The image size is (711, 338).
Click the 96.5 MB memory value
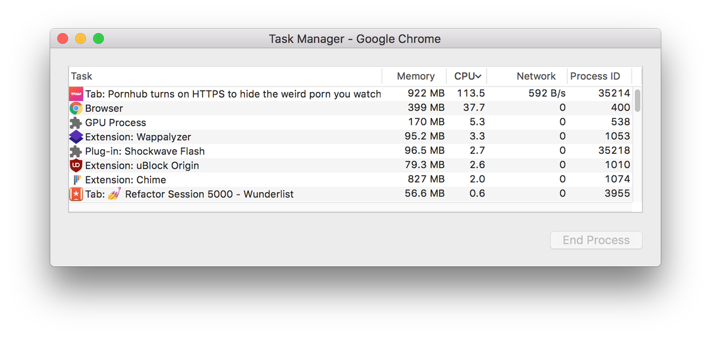(425, 150)
